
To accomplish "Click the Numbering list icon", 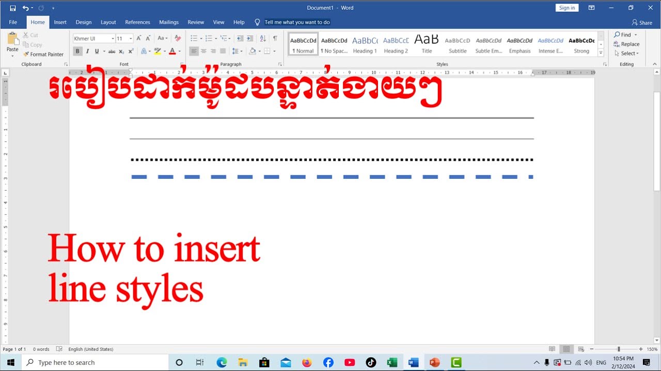I will (209, 38).
